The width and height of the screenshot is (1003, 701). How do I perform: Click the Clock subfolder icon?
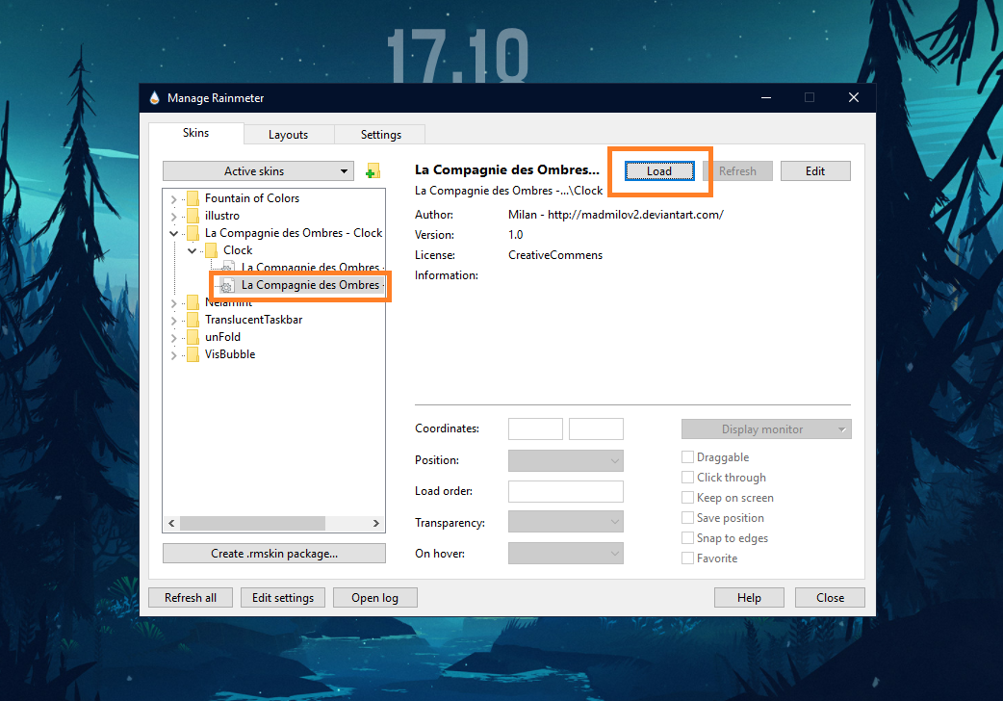click(211, 250)
